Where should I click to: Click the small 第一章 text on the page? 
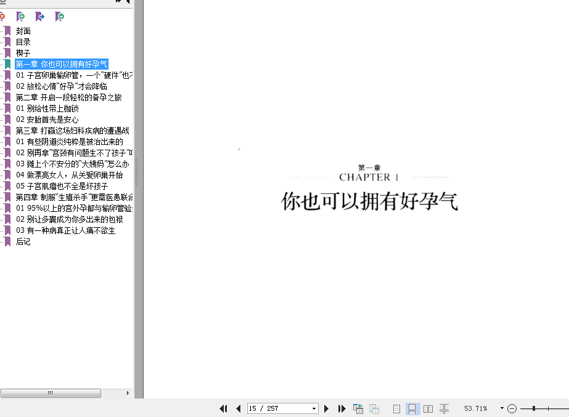click(369, 168)
